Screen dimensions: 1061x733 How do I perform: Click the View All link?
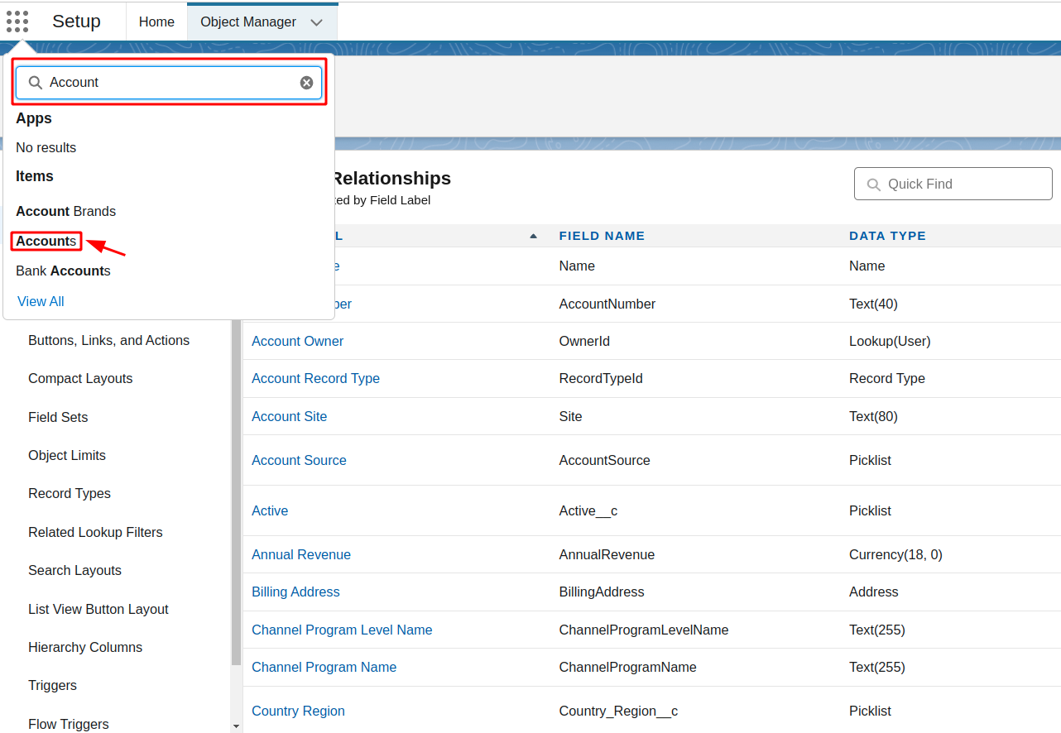tap(41, 301)
